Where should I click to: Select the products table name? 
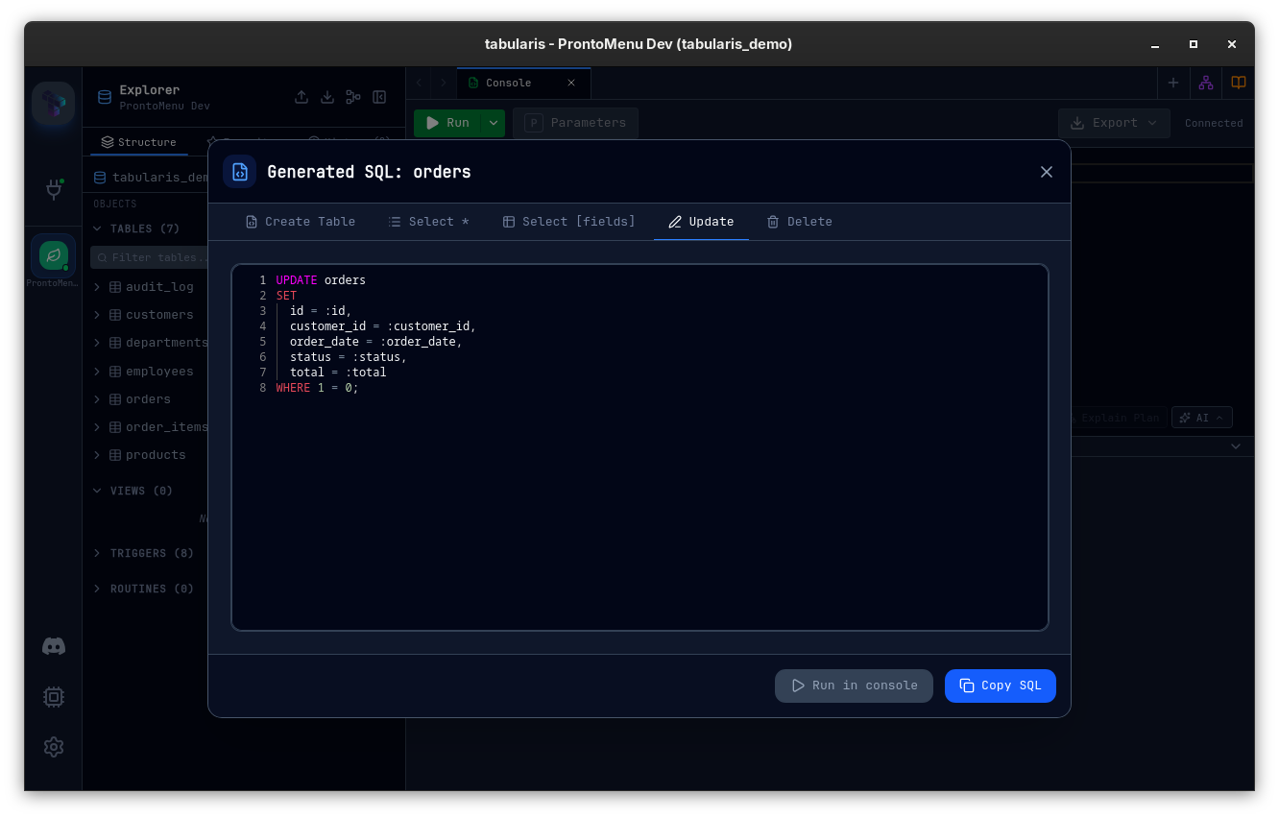[x=156, y=455]
